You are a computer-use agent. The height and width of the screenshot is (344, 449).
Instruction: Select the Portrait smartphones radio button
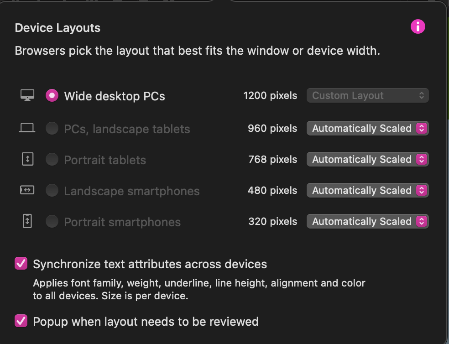pyautogui.click(x=52, y=221)
